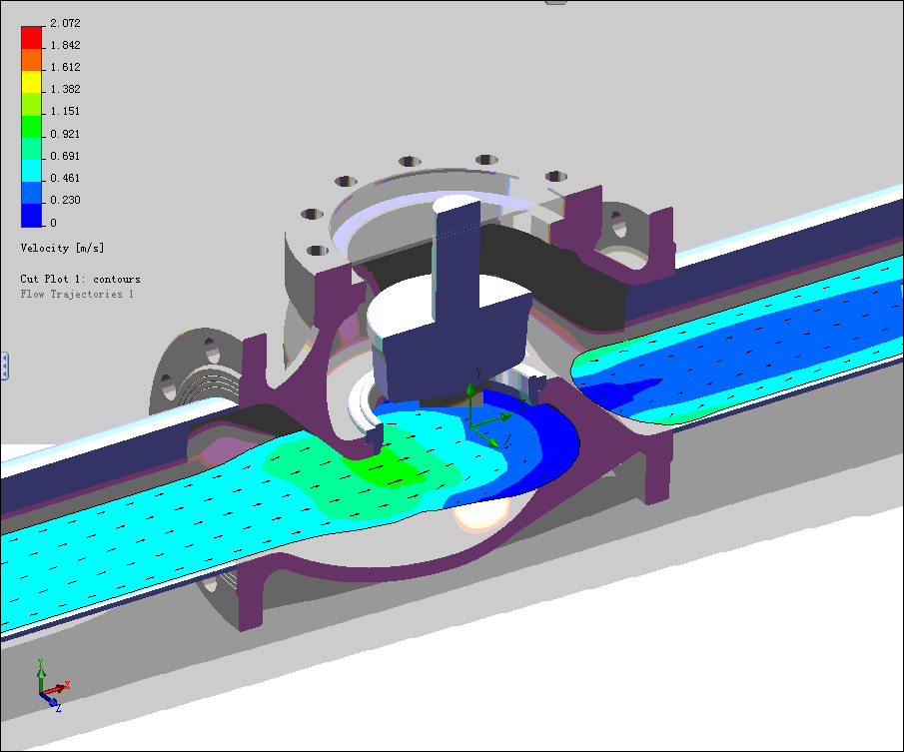
Task: Click the dark blue swatch in velocity legend
Action: coord(32,216)
